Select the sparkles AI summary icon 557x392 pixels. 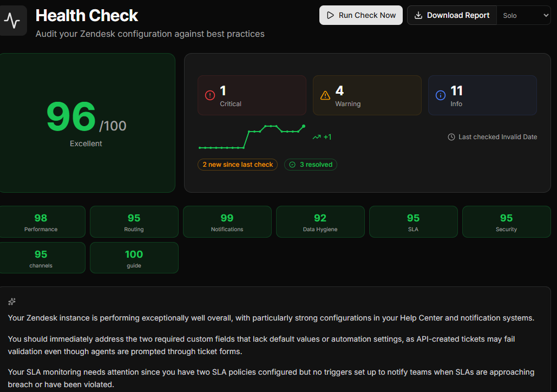[11, 302]
